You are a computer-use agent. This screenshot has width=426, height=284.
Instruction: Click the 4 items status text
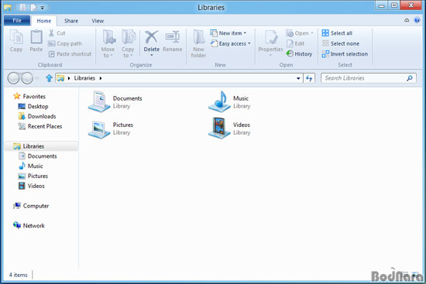coord(19,275)
